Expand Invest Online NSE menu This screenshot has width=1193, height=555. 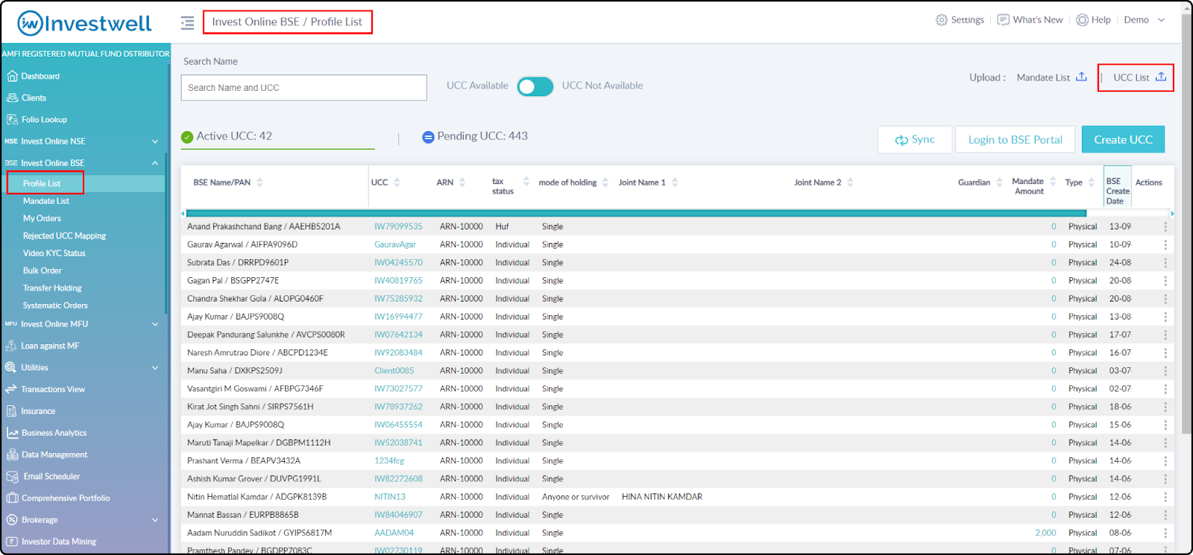tap(155, 142)
